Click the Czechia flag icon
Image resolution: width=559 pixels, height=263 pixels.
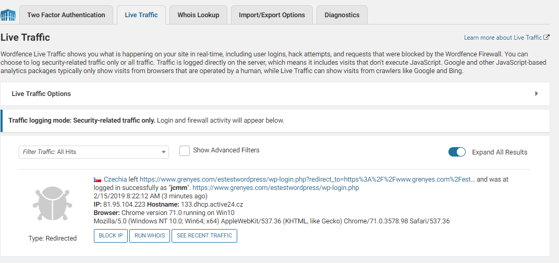tap(98, 179)
